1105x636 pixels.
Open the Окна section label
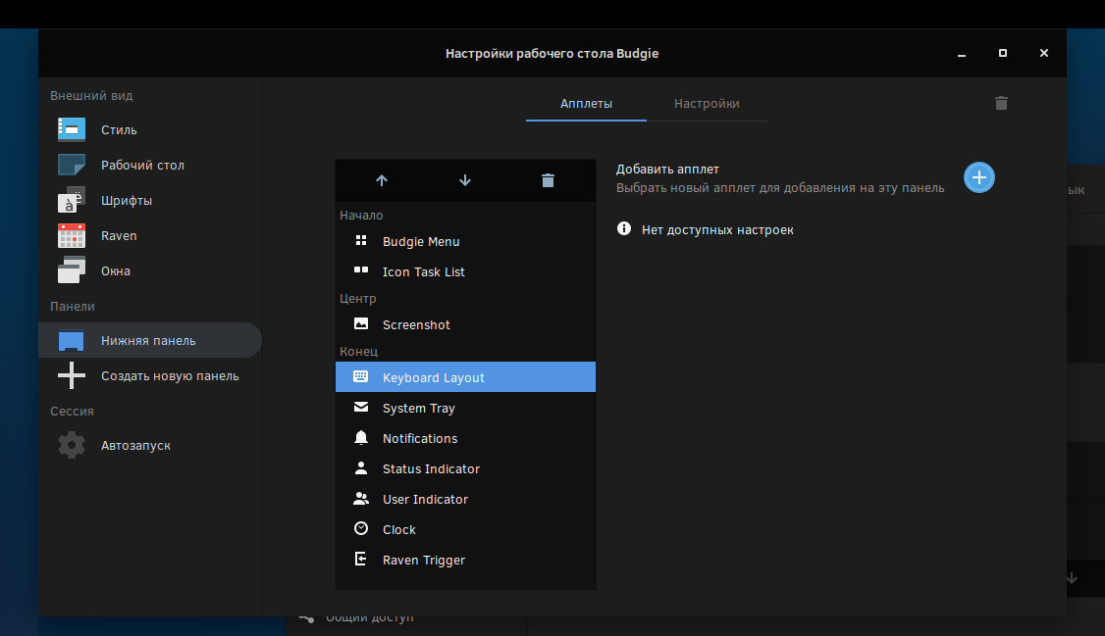tap(116, 270)
